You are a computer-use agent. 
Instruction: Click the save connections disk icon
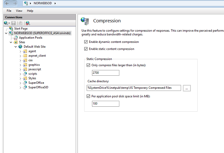(14, 23)
